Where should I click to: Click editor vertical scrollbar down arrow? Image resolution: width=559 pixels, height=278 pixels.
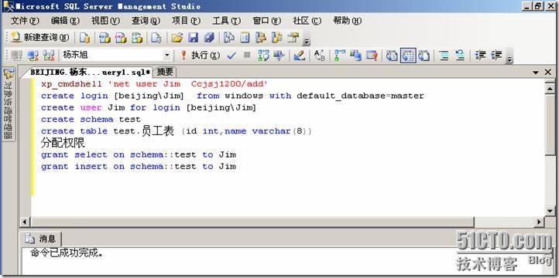(550, 211)
